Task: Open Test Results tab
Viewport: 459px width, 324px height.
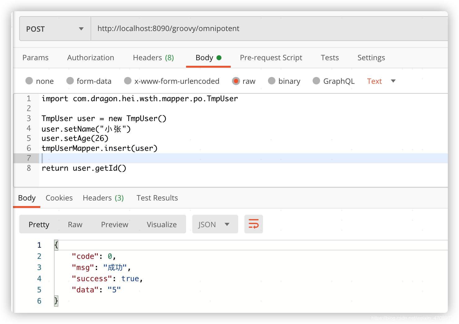Action: pyautogui.click(x=157, y=198)
